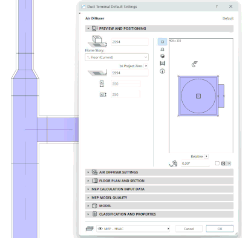242x238 pixels.
Task: Expand the MEP Model Quality panel
Action: click(88, 197)
